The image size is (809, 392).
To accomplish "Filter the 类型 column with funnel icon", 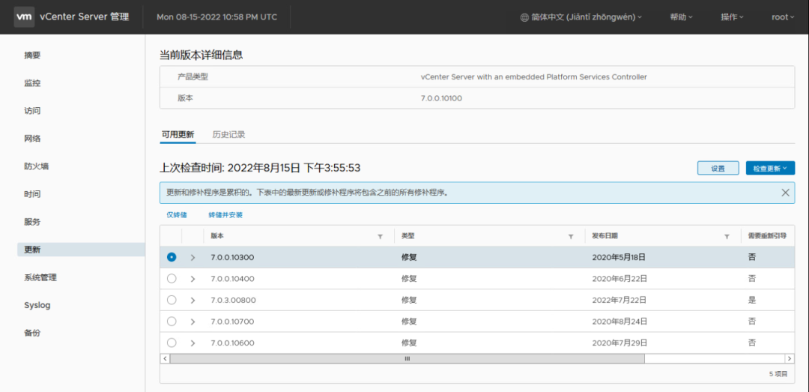I will coord(571,237).
